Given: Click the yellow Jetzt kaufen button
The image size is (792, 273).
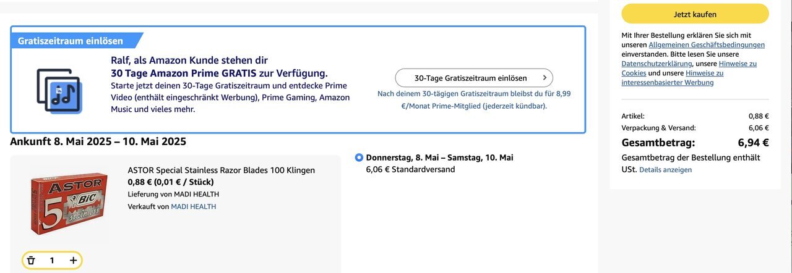Looking at the screenshot, I should (x=695, y=14).
